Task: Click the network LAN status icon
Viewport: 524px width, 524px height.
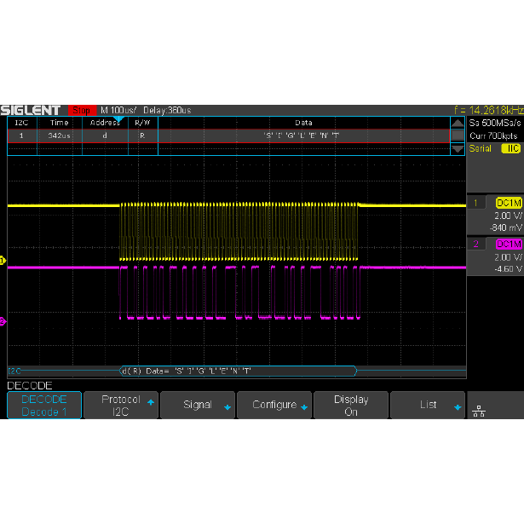Action: (x=479, y=411)
